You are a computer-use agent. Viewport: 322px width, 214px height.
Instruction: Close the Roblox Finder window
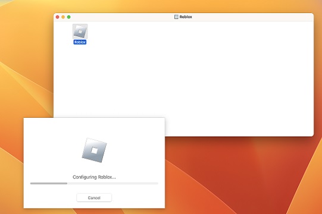(x=58, y=17)
